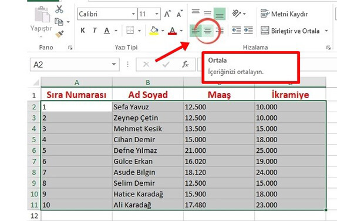Image resolution: width=337 pixels, height=221 pixels.
Task: Select cell with Sefa Yavuz
Action: coord(148,107)
